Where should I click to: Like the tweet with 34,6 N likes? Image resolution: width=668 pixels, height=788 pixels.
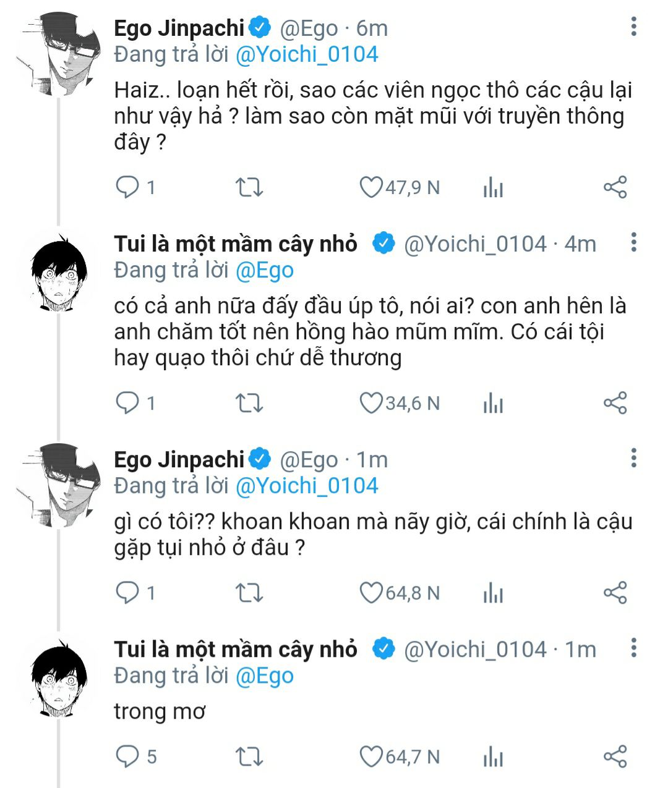click(x=371, y=404)
